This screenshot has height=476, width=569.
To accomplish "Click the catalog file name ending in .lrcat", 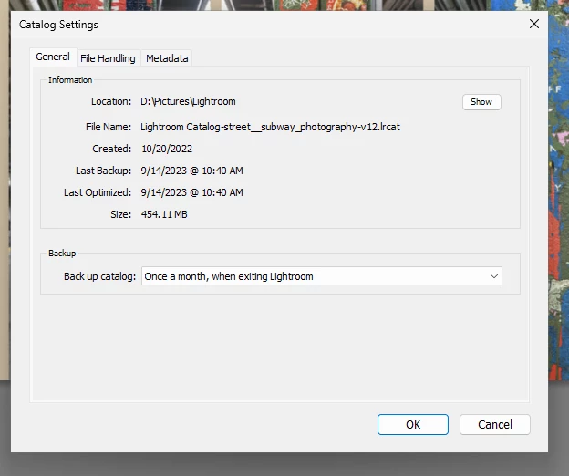I will [x=270, y=127].
